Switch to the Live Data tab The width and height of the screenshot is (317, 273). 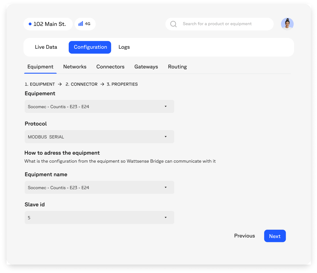46,47
